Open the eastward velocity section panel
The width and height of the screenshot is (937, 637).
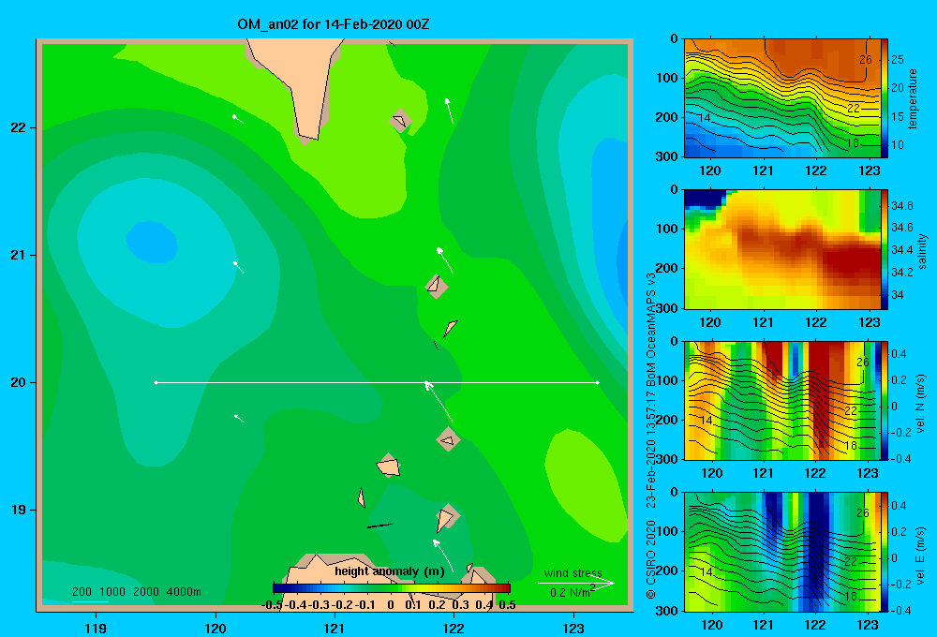coord(782,552)
